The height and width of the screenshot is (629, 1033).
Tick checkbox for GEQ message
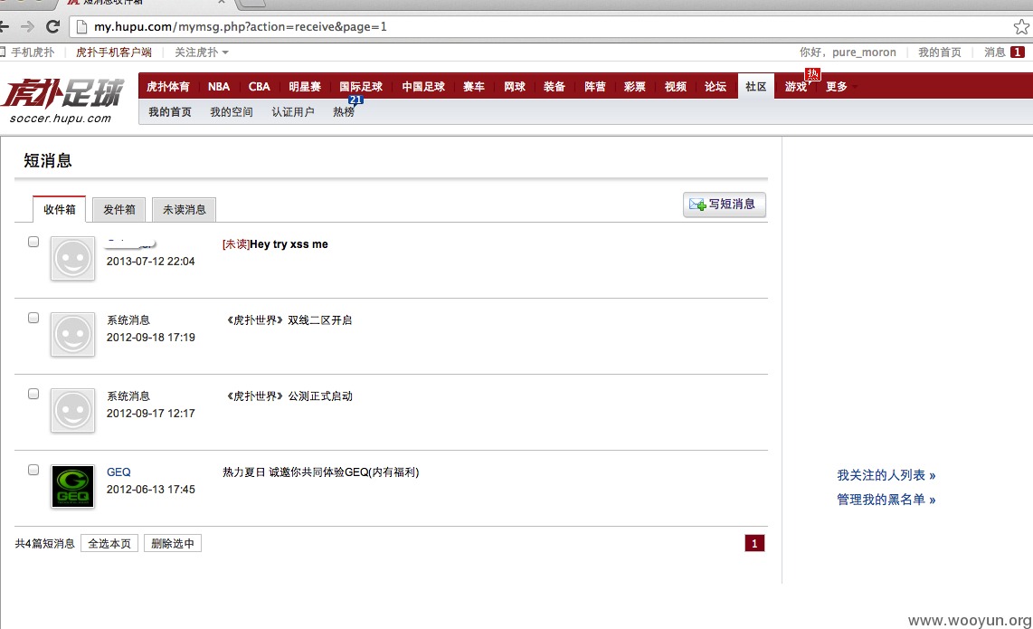pos(33,470)
